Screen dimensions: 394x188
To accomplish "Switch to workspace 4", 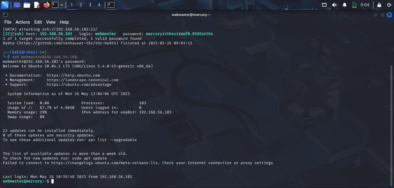I will [99, 5].
